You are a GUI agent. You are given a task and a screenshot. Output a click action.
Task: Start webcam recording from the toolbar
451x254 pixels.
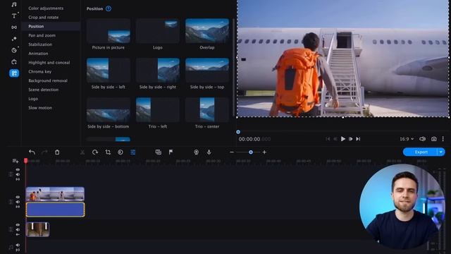(196, 152)
